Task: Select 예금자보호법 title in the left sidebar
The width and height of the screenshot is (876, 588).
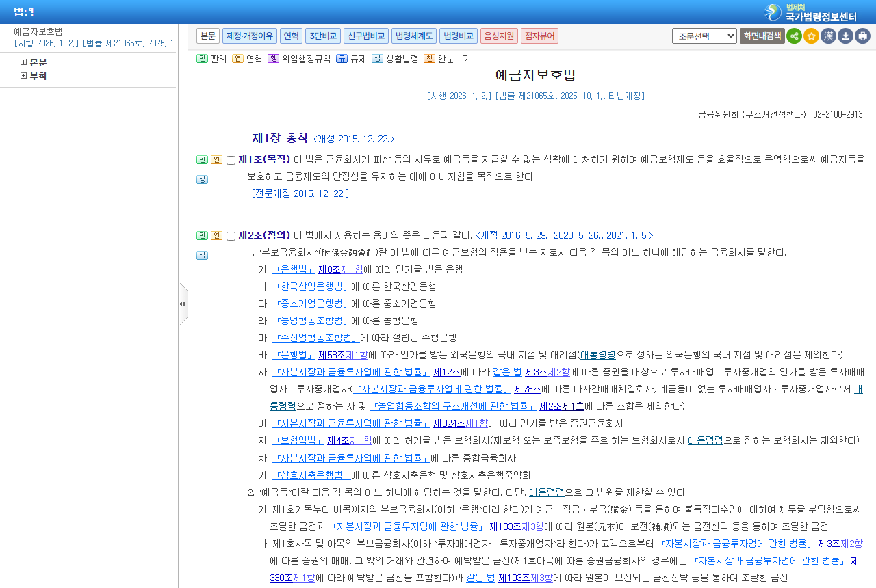Action: [38, 31]
